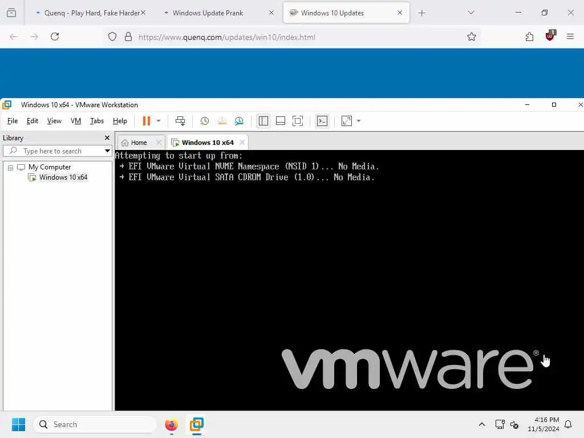List all browser tabs dropdown
This screenshot has height=438, width=584.
471,13
